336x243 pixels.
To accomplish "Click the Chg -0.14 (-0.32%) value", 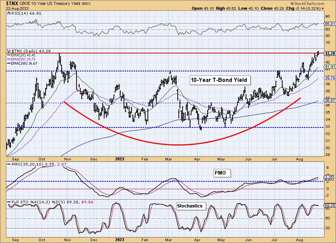I will (x=303, y=8).
